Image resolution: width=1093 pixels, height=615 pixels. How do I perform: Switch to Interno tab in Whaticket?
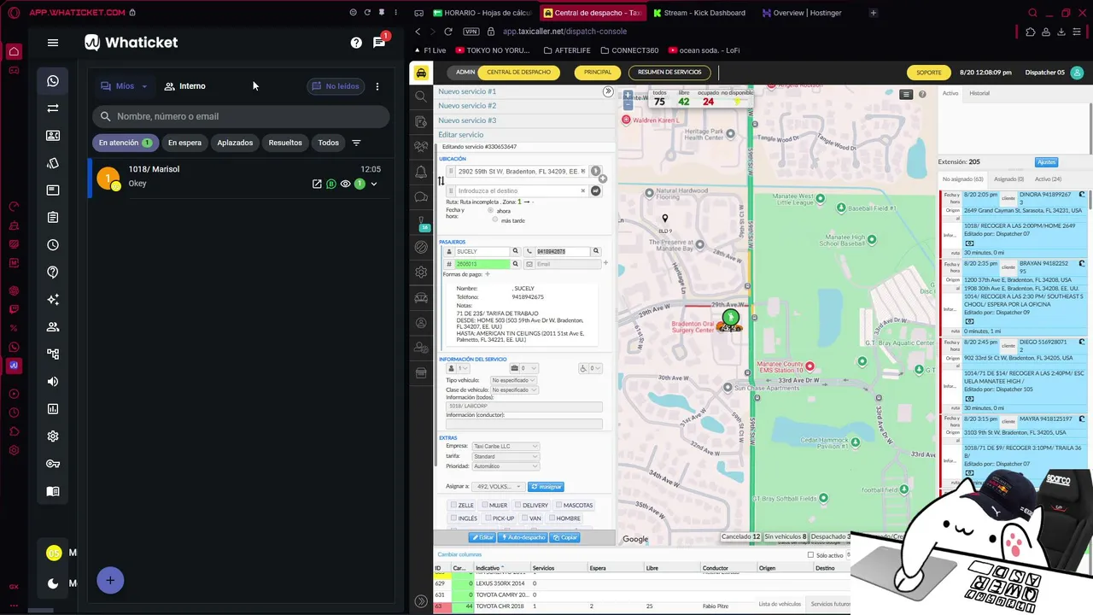(185, 86)
